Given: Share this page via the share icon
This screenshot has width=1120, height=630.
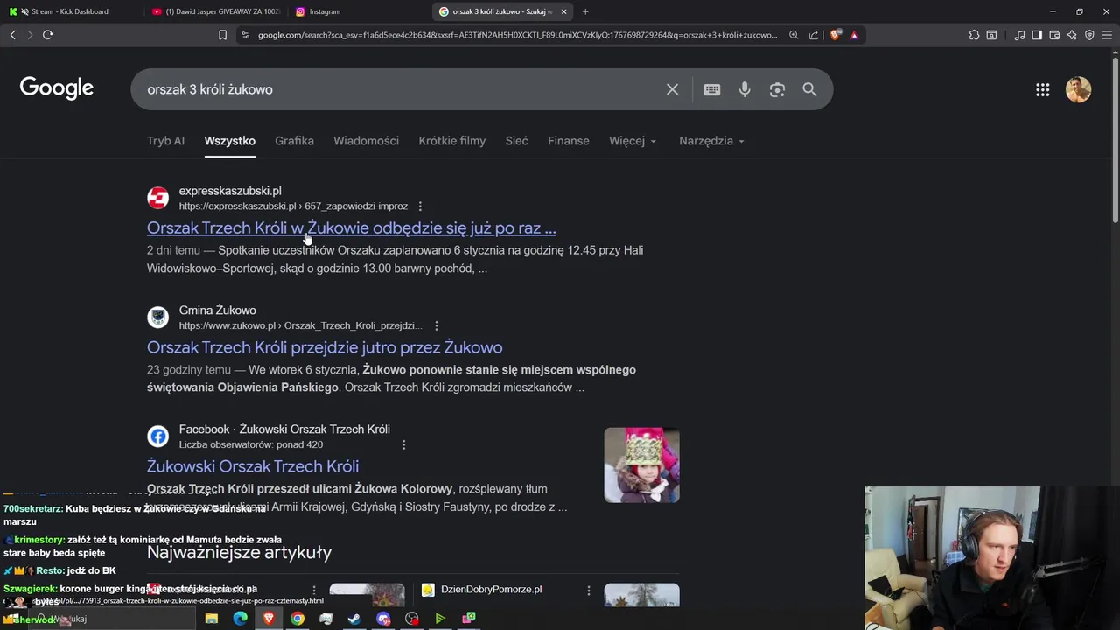Looking at the screenshot, I should [x=814, y=35].
